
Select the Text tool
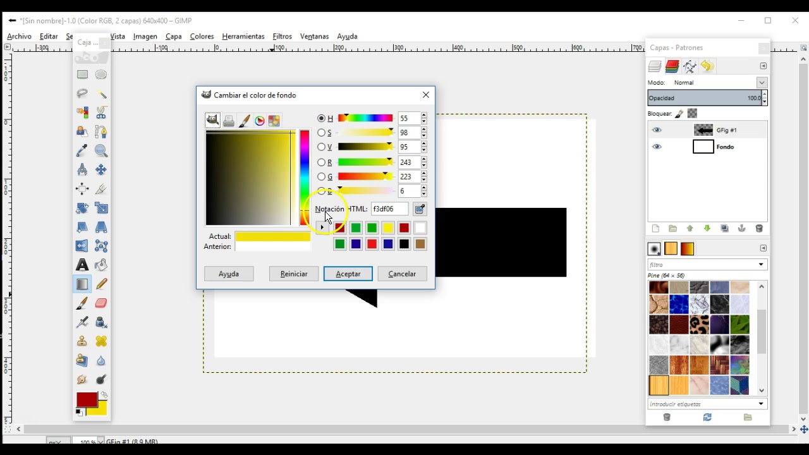point(82,265)
